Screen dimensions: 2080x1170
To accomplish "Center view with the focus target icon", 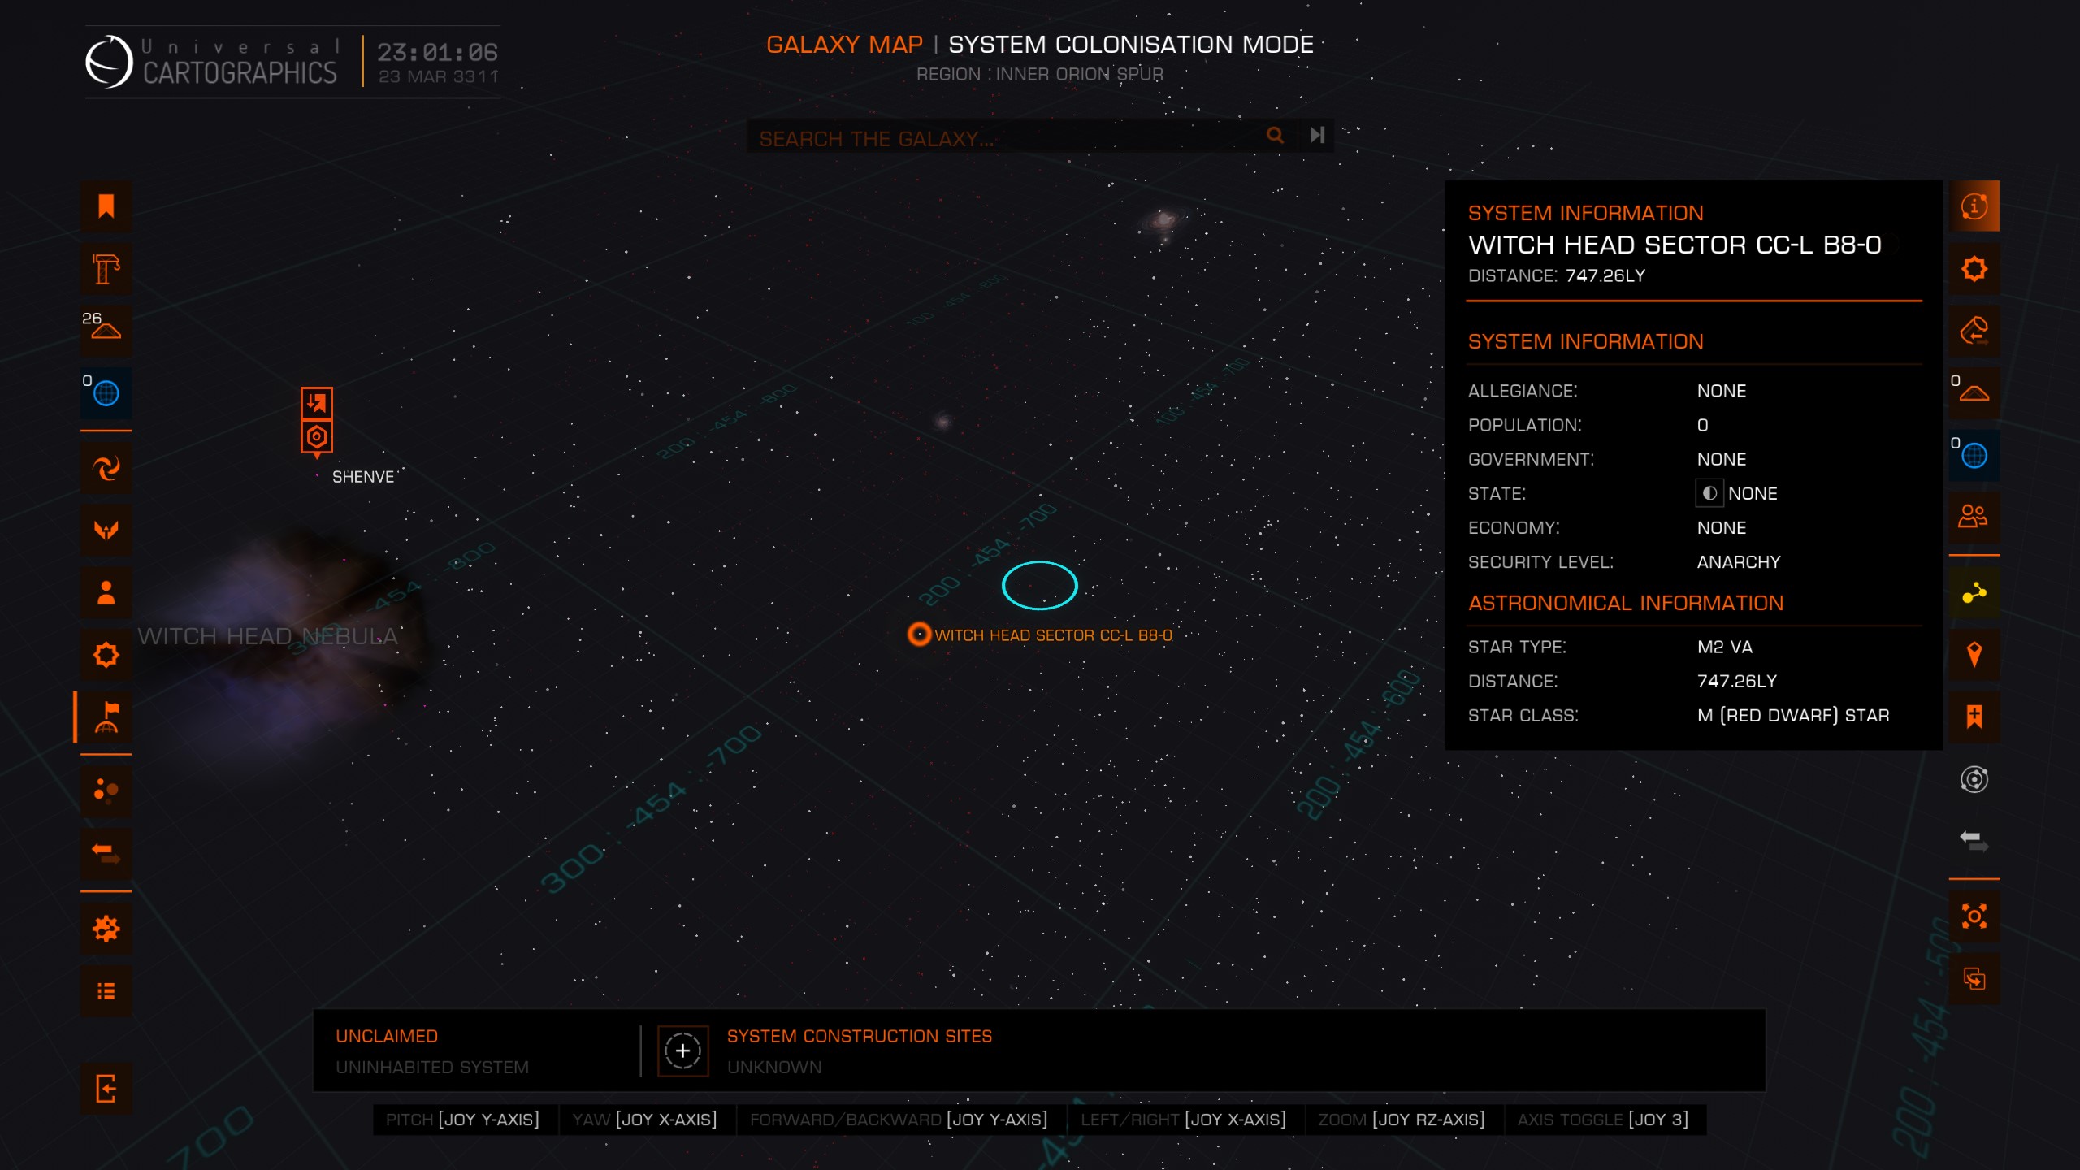I will pos(1974,917).
